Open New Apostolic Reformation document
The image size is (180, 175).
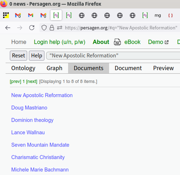(42, 95)
